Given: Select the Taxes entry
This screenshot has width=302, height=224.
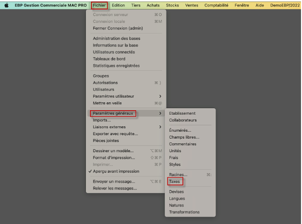Looking at the screenshot, I should [190, 182].
